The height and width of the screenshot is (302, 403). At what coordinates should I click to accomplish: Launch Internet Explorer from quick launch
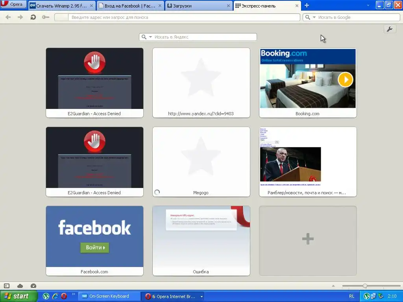[55, 296]
